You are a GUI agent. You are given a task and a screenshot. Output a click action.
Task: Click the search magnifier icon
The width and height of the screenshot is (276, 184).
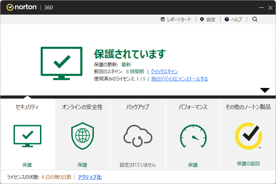255,19
